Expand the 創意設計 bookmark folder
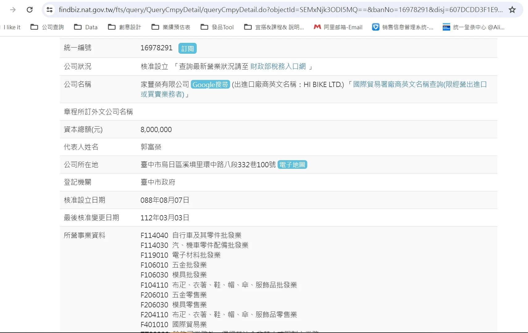 pyautogui.click(x=124, y=27)
